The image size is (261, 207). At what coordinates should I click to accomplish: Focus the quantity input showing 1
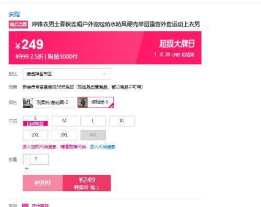36,159
